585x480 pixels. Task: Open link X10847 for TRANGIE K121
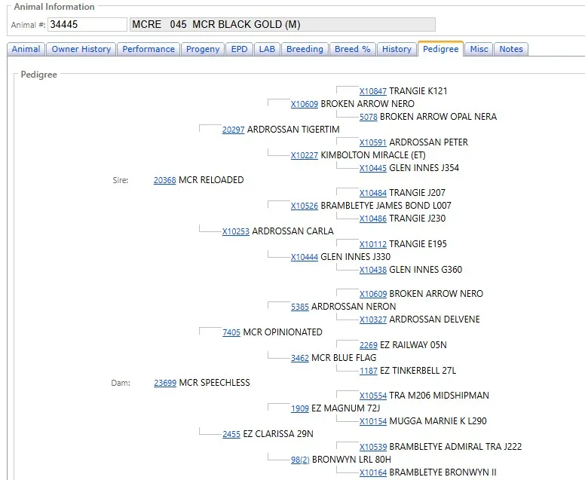[372, 91]
